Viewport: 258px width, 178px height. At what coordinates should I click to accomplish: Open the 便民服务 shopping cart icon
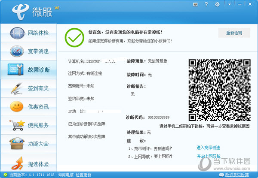click(17, 125)
